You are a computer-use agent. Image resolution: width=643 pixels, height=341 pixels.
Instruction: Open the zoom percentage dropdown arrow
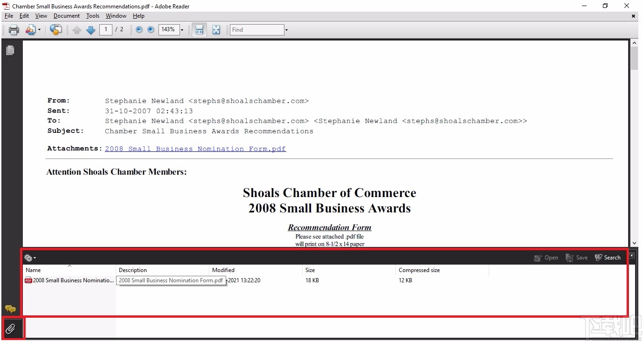(182, 30)
